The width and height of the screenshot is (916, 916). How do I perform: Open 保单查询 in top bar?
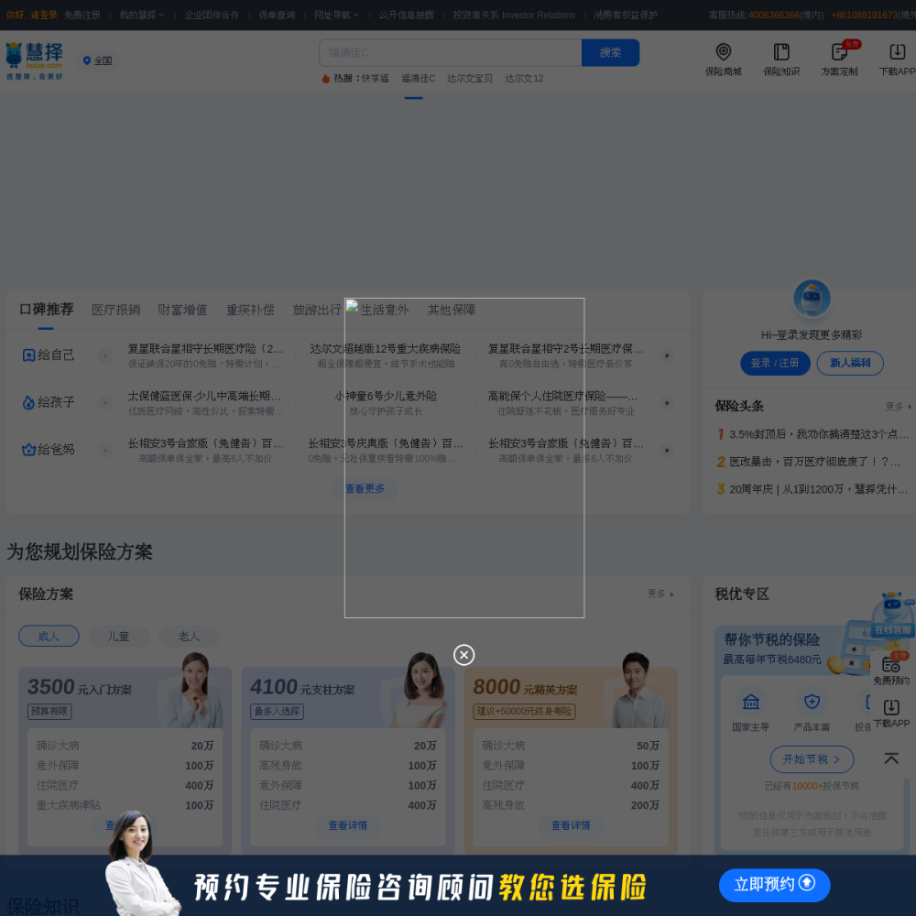[277, 16]
